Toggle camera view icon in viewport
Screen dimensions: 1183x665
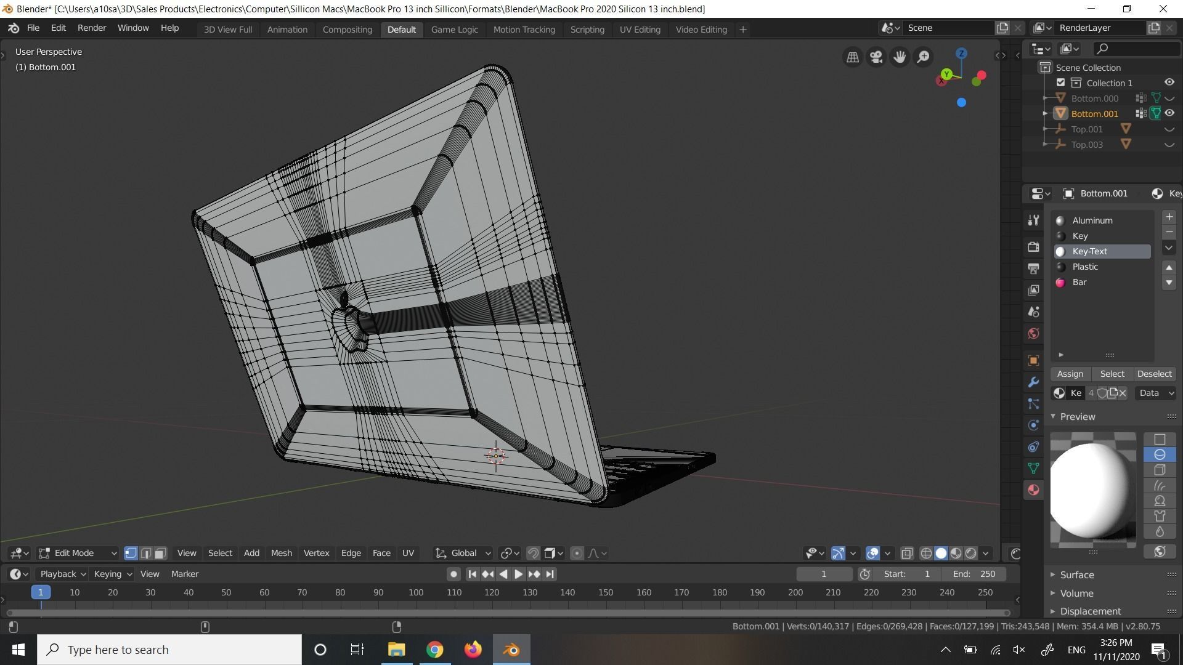pyautogui.click(x=876, y=57)
